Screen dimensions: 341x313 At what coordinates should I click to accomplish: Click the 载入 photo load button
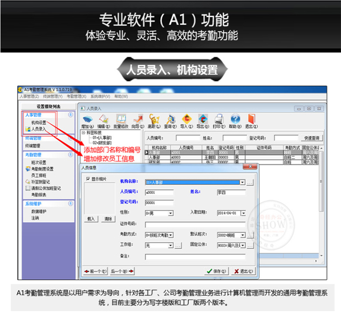(x=91, y=219)
